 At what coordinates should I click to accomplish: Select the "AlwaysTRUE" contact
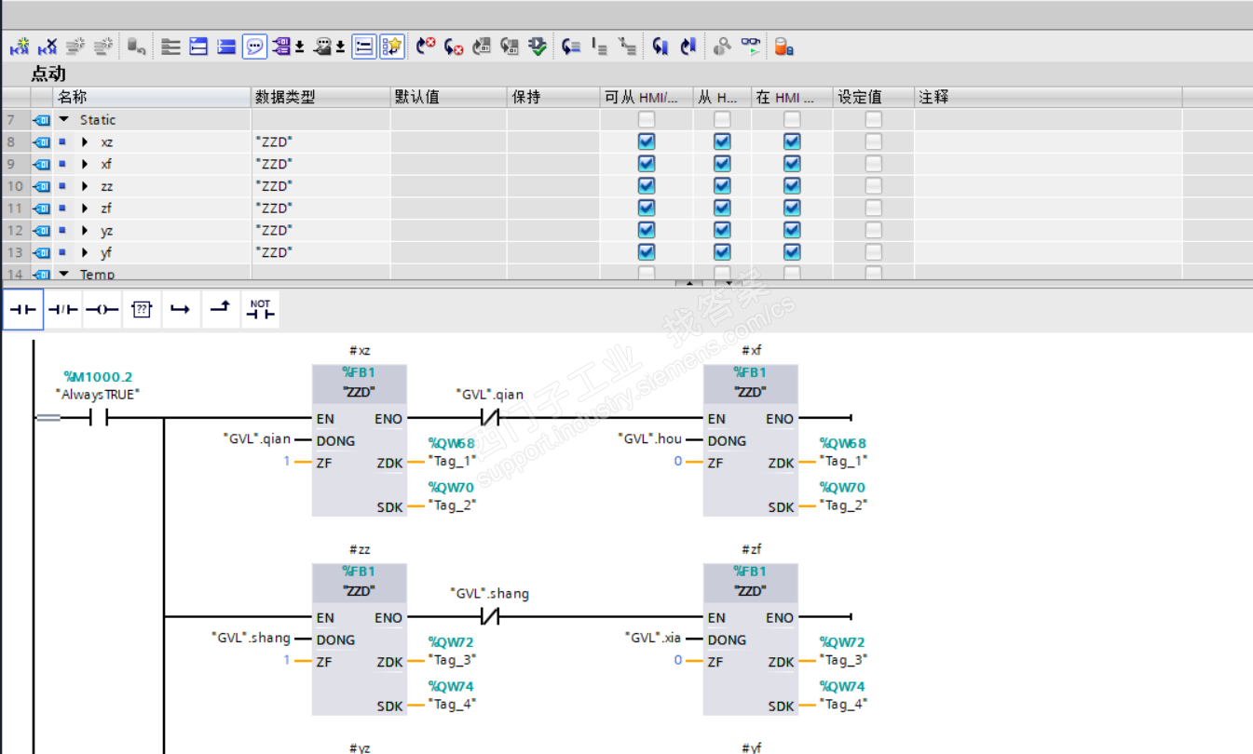tap(98, 419)
